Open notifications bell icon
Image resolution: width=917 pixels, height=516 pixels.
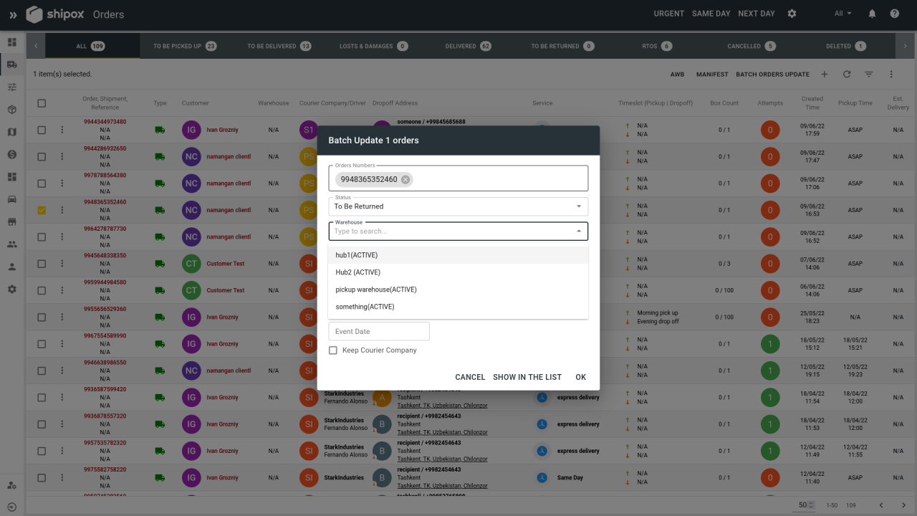[x=872, y=14]
